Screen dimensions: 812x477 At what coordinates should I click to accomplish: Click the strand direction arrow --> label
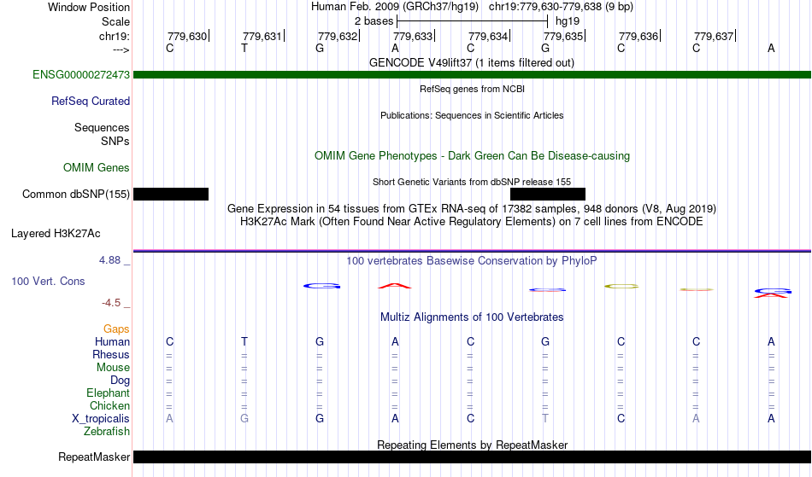point(121,49)
